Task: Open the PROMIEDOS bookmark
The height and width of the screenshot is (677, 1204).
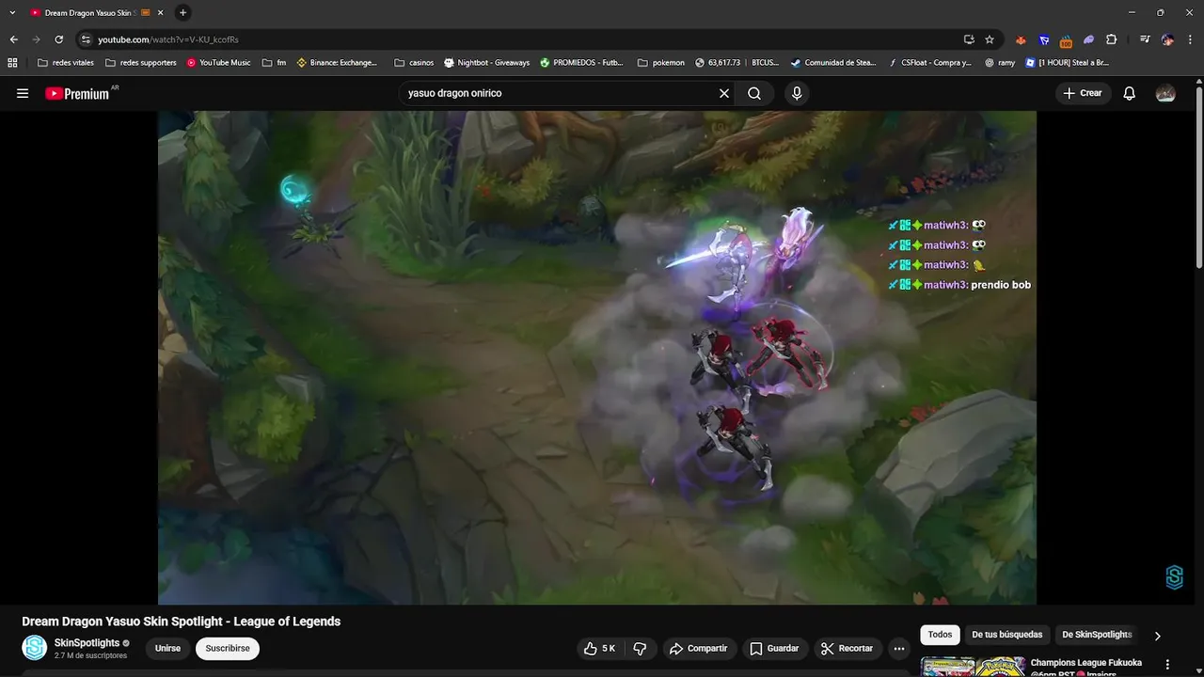Action: [x=581, y=63]
